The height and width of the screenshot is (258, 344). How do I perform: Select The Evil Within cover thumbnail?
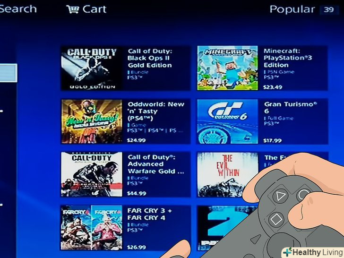pyautogui.click(x=227, y=175)
